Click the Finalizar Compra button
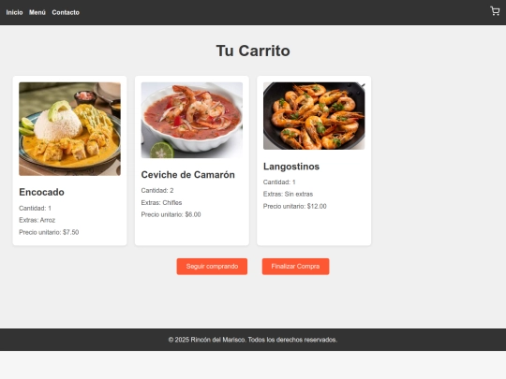Image resolution: width=506 pixels, height=379 pixels. (295, 267)
